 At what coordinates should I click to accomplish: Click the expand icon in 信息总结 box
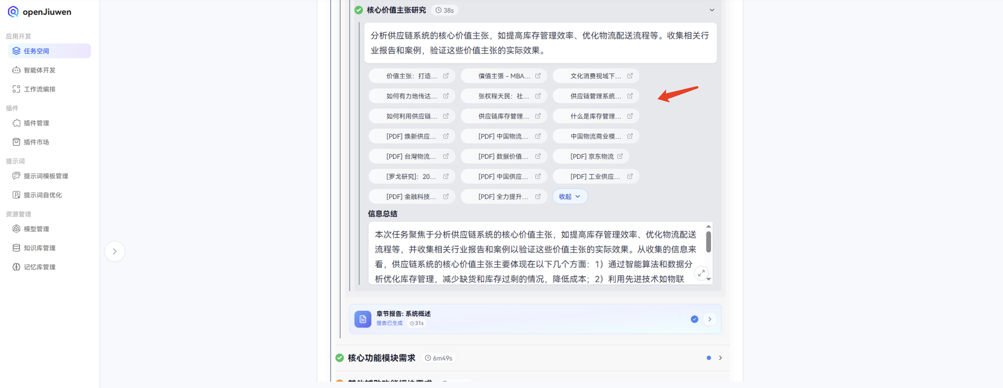click(x=702, y=273)
